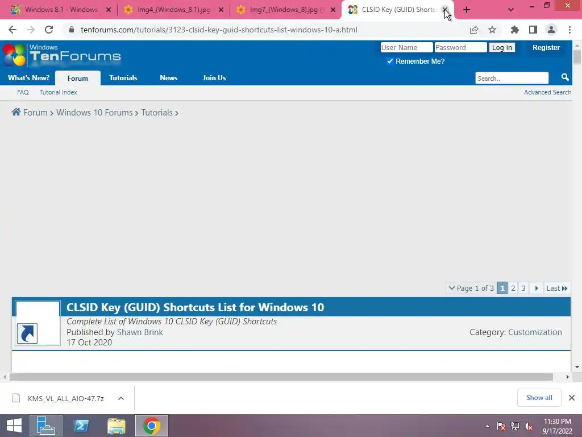This screenshot has width=582, height=437.
Task: Open the FAQ link
Action: (23, 92)
